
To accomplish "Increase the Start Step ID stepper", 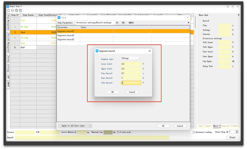I will coord(237,131).
